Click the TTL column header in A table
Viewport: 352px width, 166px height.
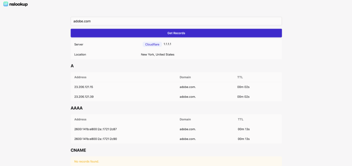pyautogui.click(x=240, y=77)
